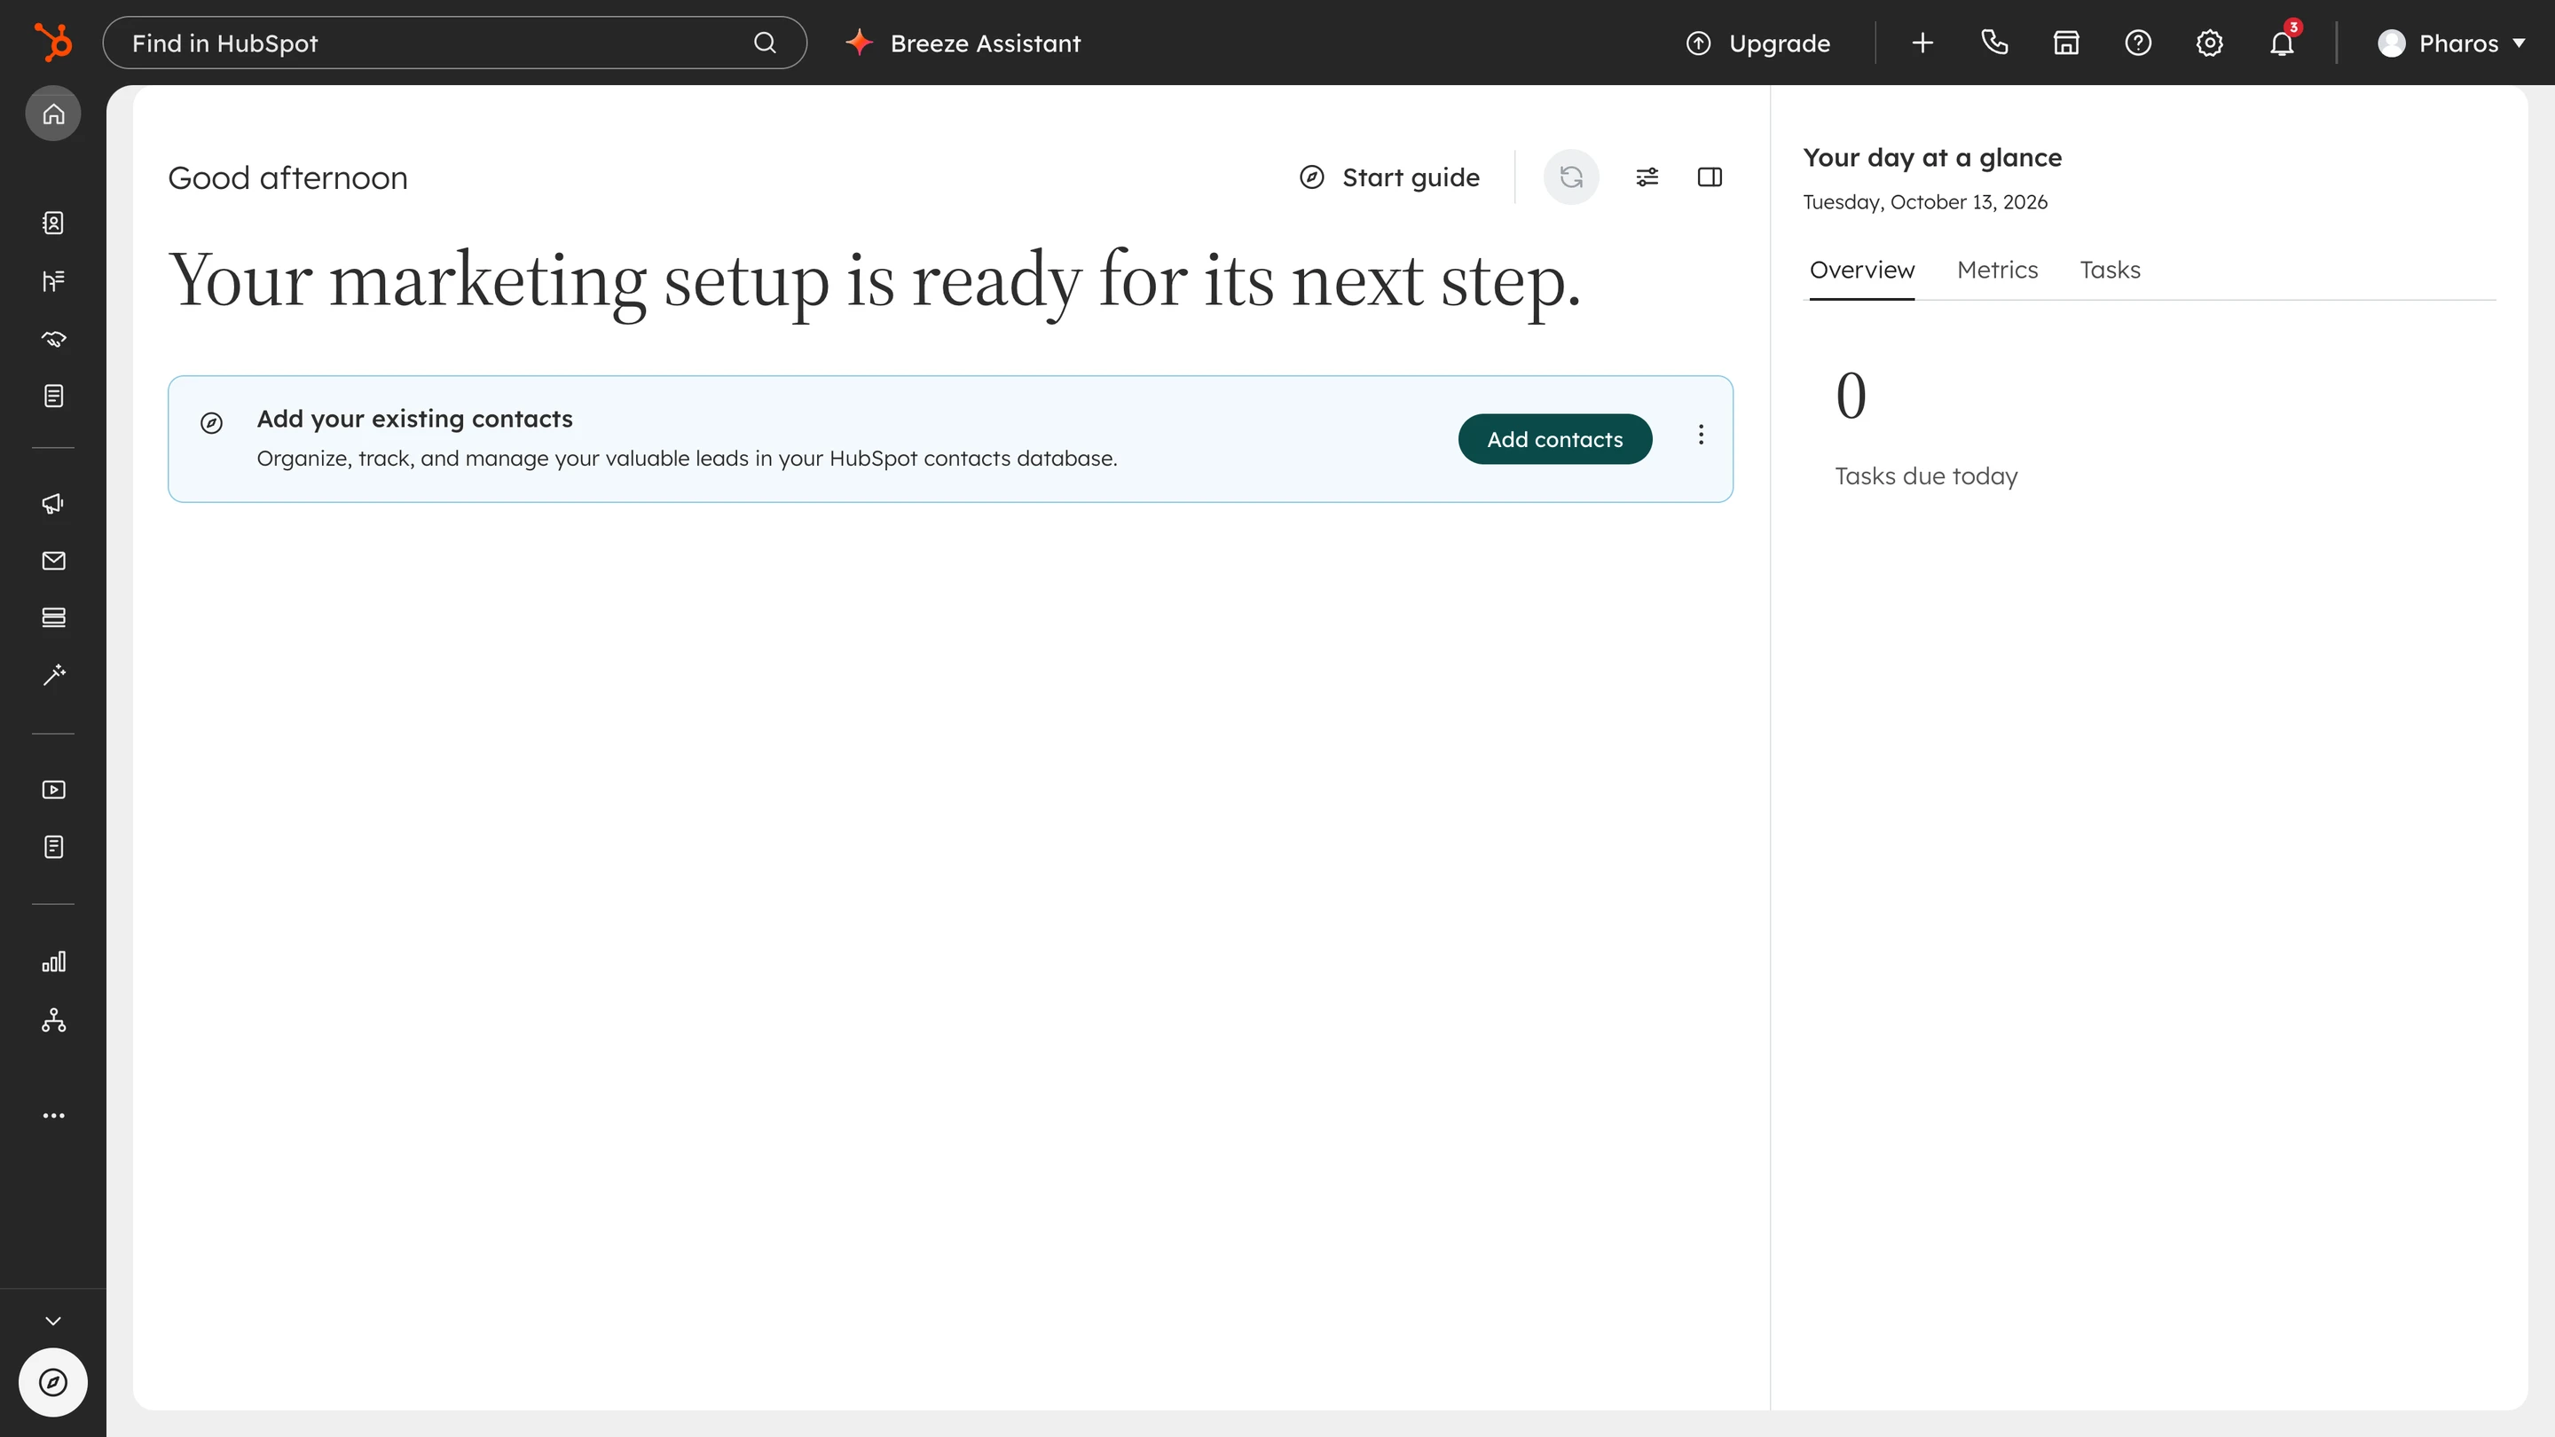Open Breeze Assistant

coord(963,43)
